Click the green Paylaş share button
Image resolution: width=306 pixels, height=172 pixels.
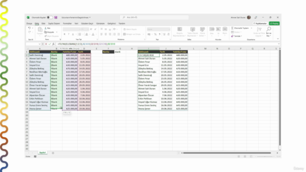pos(274,23)
